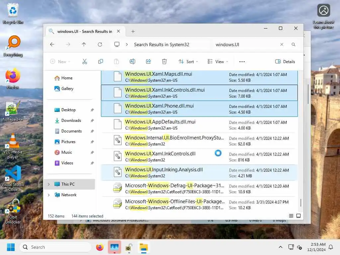Open Firefox desktop shortcut
Screen dimensions: 340x255
point(13,78)
